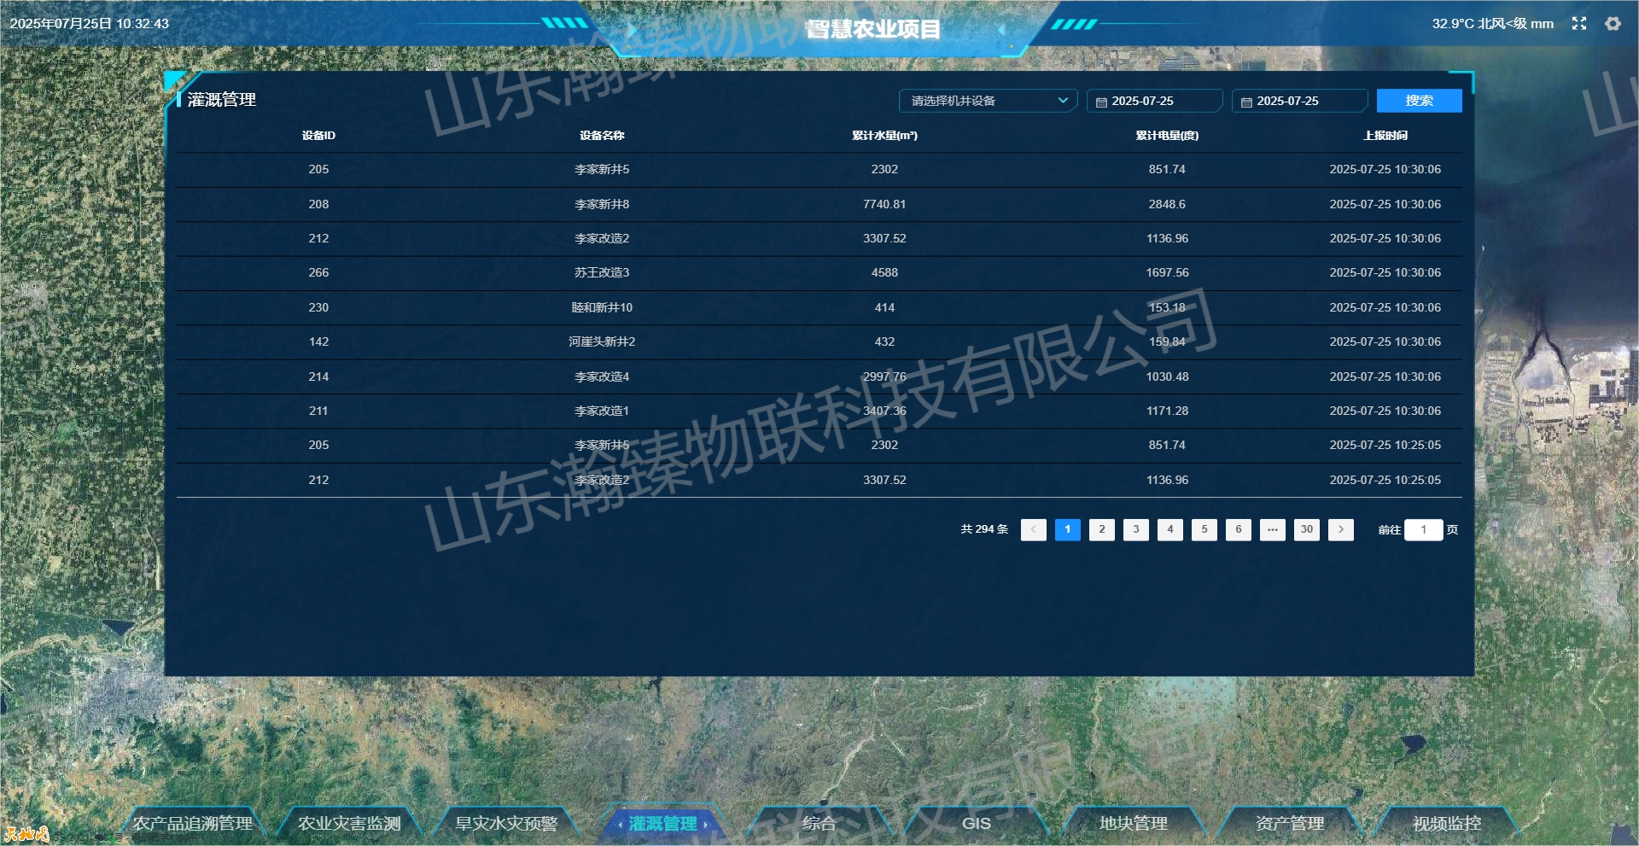
Task: Click the ellipsis more-pages button
Action: [1272, 529]
